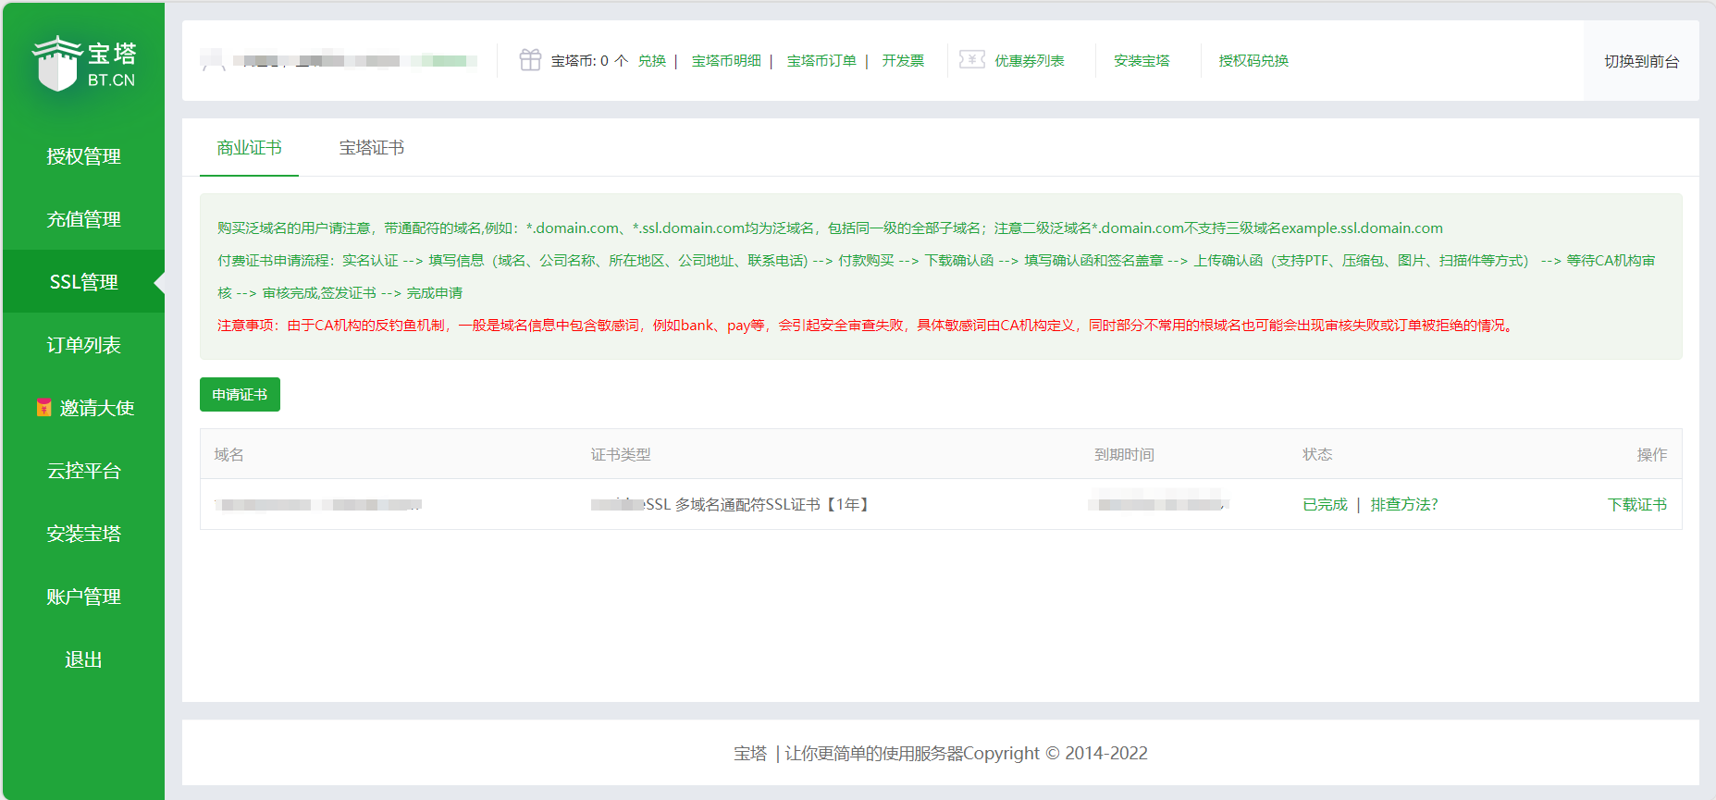The image size is (1716, 800).
Task: Click the 证书类型 column header
Action: coord(621,455)
